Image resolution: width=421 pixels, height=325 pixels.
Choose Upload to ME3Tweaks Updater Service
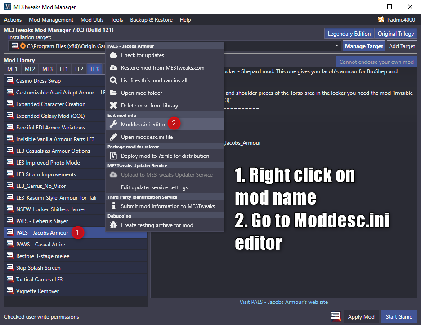coord(165,175)
